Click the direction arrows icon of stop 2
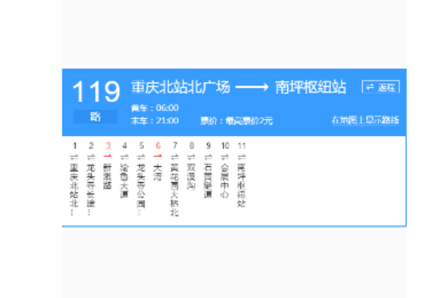448x298 pixels. tap(91, 156)
